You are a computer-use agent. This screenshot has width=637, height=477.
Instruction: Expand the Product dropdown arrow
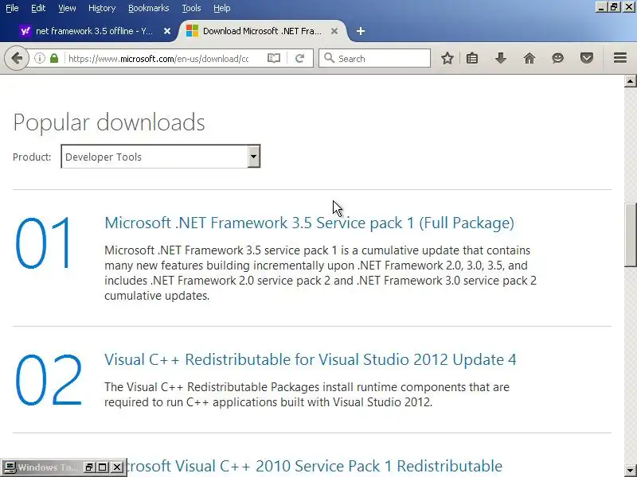[x=253, y=156]
